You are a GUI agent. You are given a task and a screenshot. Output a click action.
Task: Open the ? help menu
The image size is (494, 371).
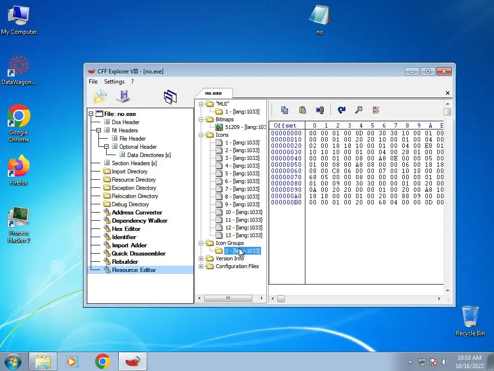[x=132, y=81]
